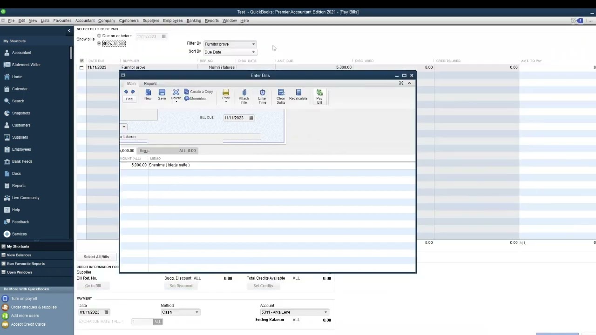Collapse the Enter Bills ribbon toolbar
Image resolution: width=596 pixels, height=335 pixels.
tap(409, 83)
